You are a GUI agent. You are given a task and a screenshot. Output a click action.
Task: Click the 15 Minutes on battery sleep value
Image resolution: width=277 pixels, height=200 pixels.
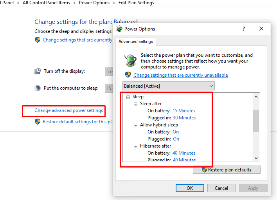tap(184, 111)
